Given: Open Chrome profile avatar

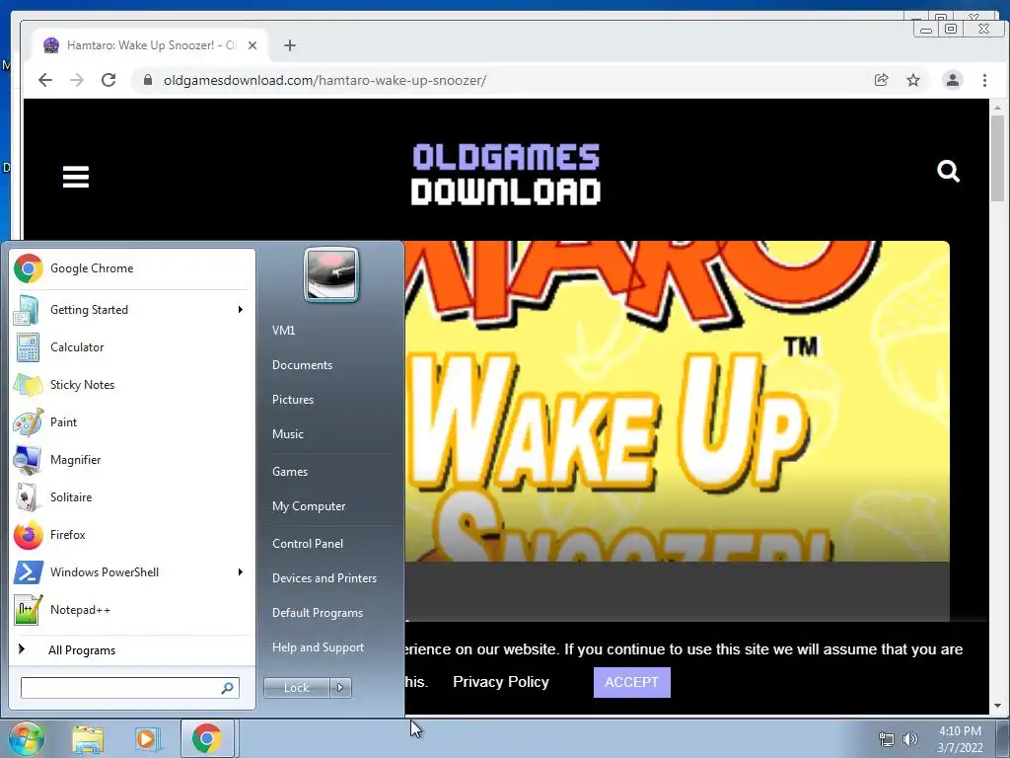Looking at the screenshot, I should point(953,80).
